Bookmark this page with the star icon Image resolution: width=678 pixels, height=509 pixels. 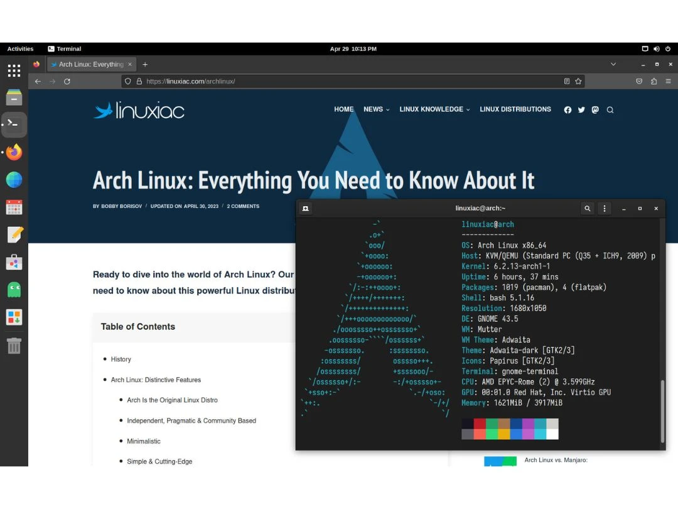point(578,81)
